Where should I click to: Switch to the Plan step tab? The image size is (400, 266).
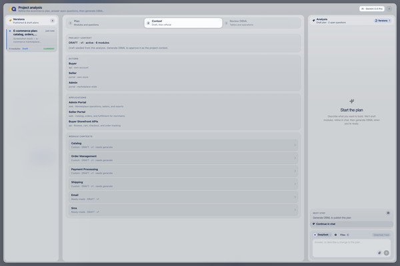point(105,23)
